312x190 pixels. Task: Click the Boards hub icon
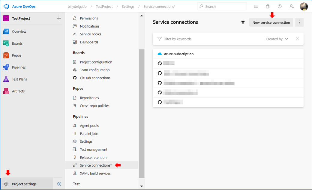6,43
